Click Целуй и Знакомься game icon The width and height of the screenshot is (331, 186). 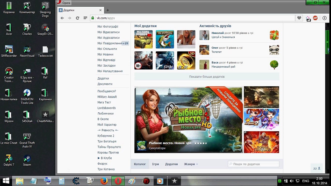pyautogui.click(x=274, y=35)
